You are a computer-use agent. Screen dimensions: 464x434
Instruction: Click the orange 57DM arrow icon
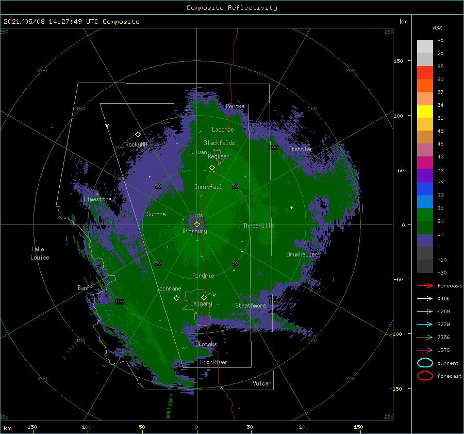click(x=425, y=311)
